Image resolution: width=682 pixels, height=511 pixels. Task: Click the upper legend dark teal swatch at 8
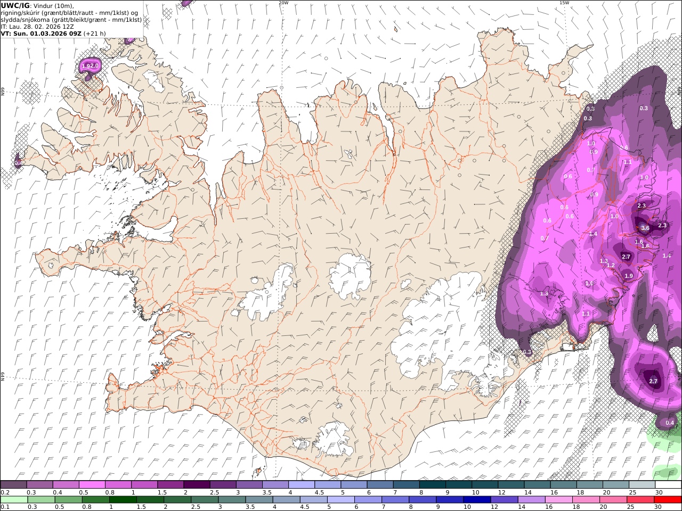coord(433,485)
